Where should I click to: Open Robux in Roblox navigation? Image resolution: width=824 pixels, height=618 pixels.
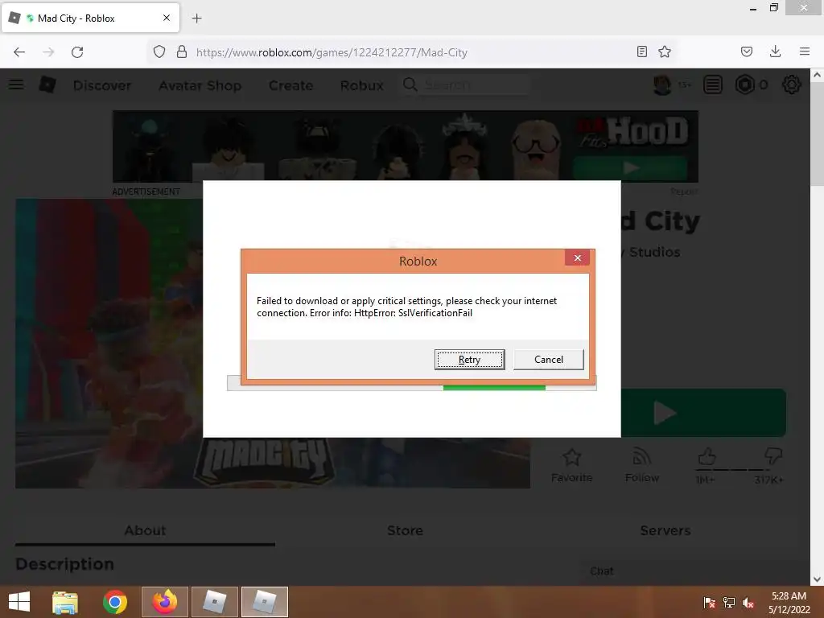[361, 85]
